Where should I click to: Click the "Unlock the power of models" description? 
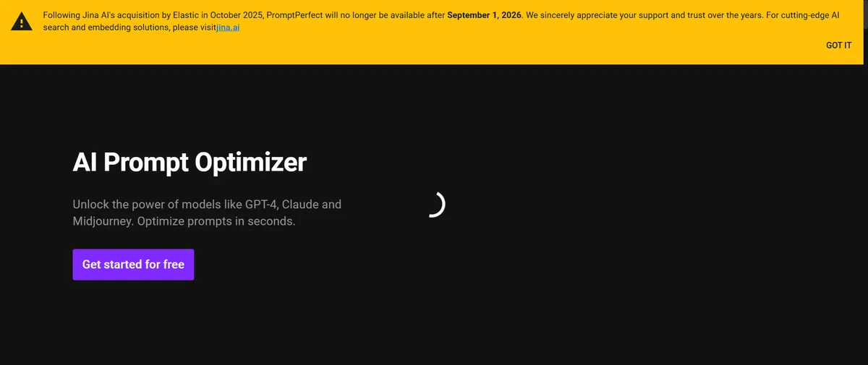pyautogui.click(x=207, y=212)
